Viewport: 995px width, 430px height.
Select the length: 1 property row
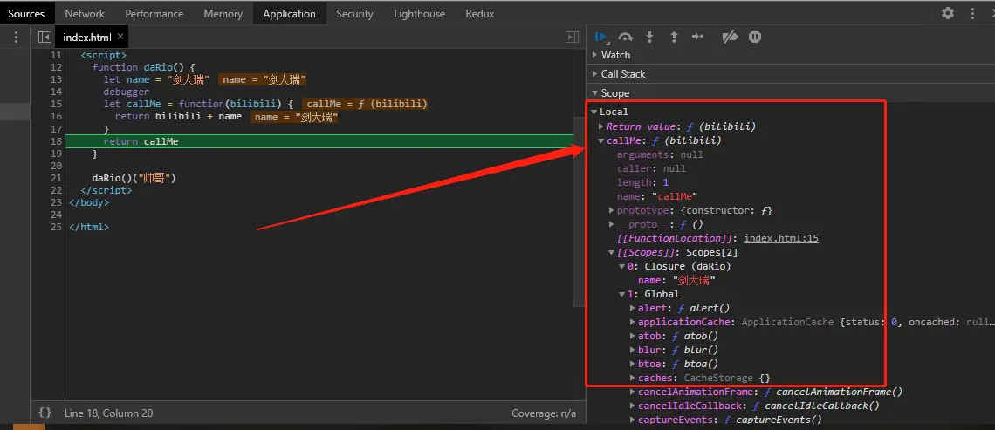642,182
